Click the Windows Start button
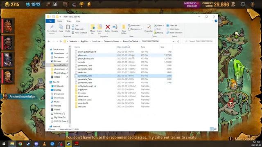262x147 pixels. (x=4, y=144)
